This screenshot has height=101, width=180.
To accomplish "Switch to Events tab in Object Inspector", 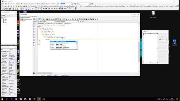I will click(9, 52).
